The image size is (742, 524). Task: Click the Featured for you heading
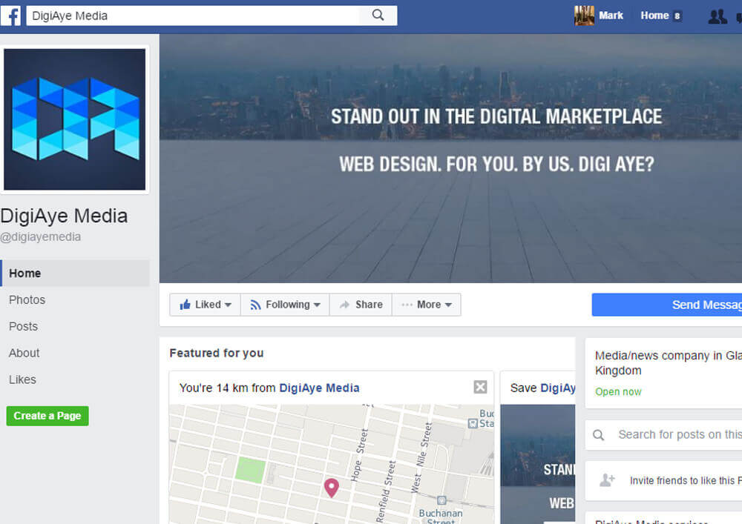[x=216, y=353]
